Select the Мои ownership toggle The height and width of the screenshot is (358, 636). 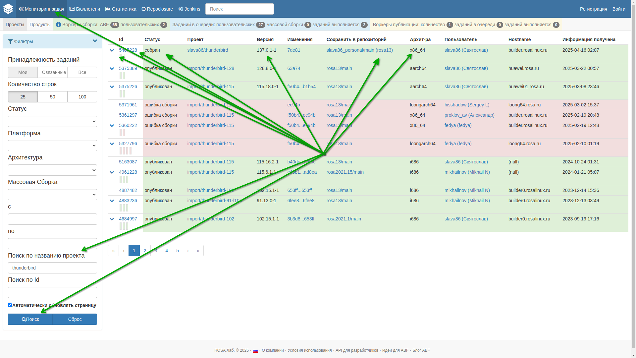point(23,72)
